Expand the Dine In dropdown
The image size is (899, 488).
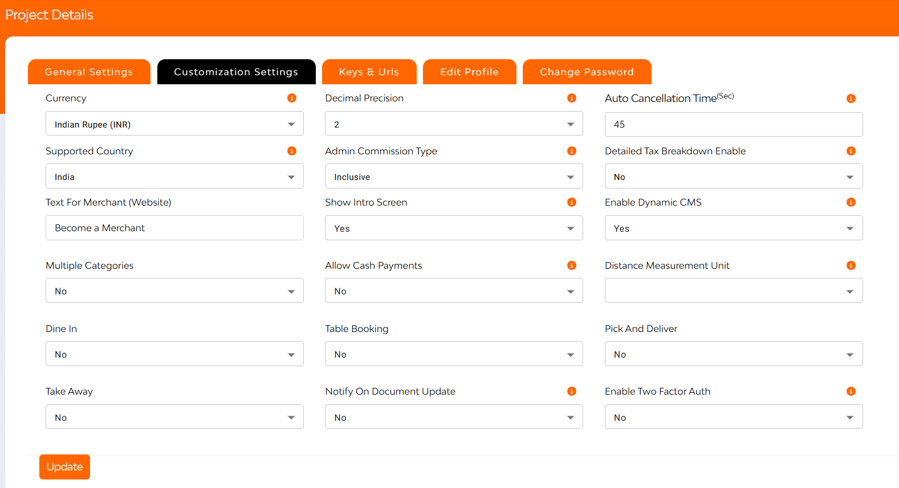click(174, 354)
